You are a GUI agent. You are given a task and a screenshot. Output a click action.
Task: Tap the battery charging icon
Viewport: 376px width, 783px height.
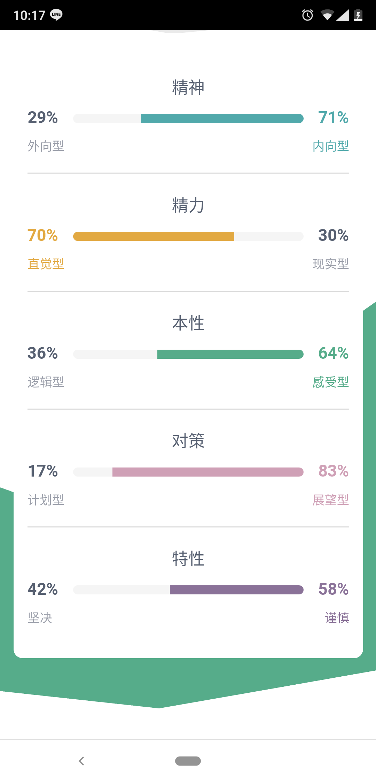358,15
